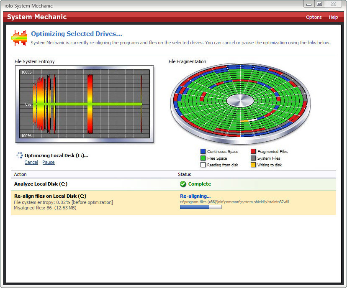This screenshot has width=347, height=288.
Task: Click the entropy waveform icon beside the heading
Action: pos(20,38)
